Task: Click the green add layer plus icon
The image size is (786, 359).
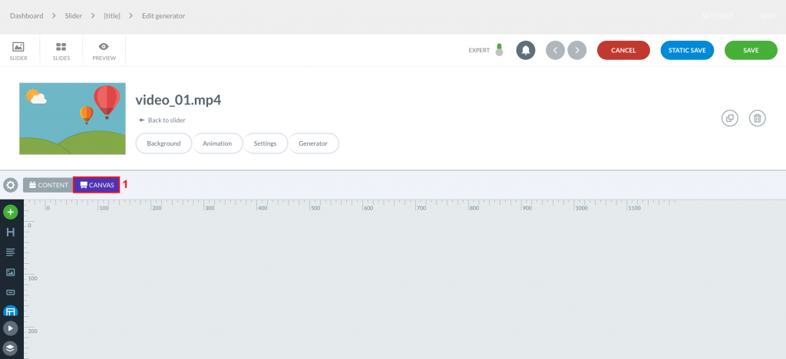Action: click(x=11, y=212)
